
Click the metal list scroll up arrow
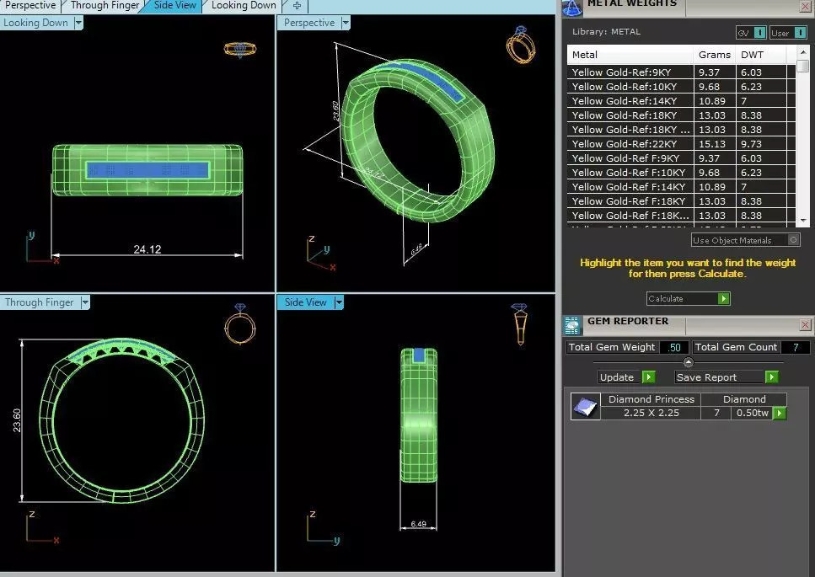coord(803,52)
